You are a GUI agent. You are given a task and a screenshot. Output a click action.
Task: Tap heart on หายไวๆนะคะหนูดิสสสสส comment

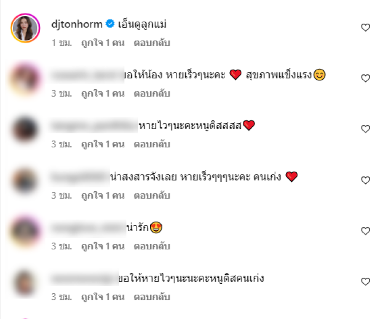365,129
